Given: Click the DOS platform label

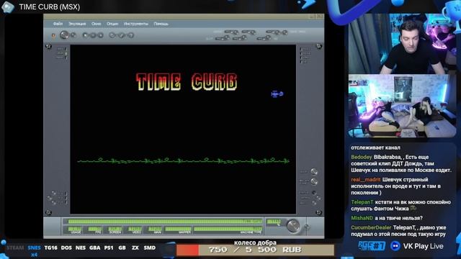Looking at the screenshot, I should pyautogui.click(x=66, y=247).
